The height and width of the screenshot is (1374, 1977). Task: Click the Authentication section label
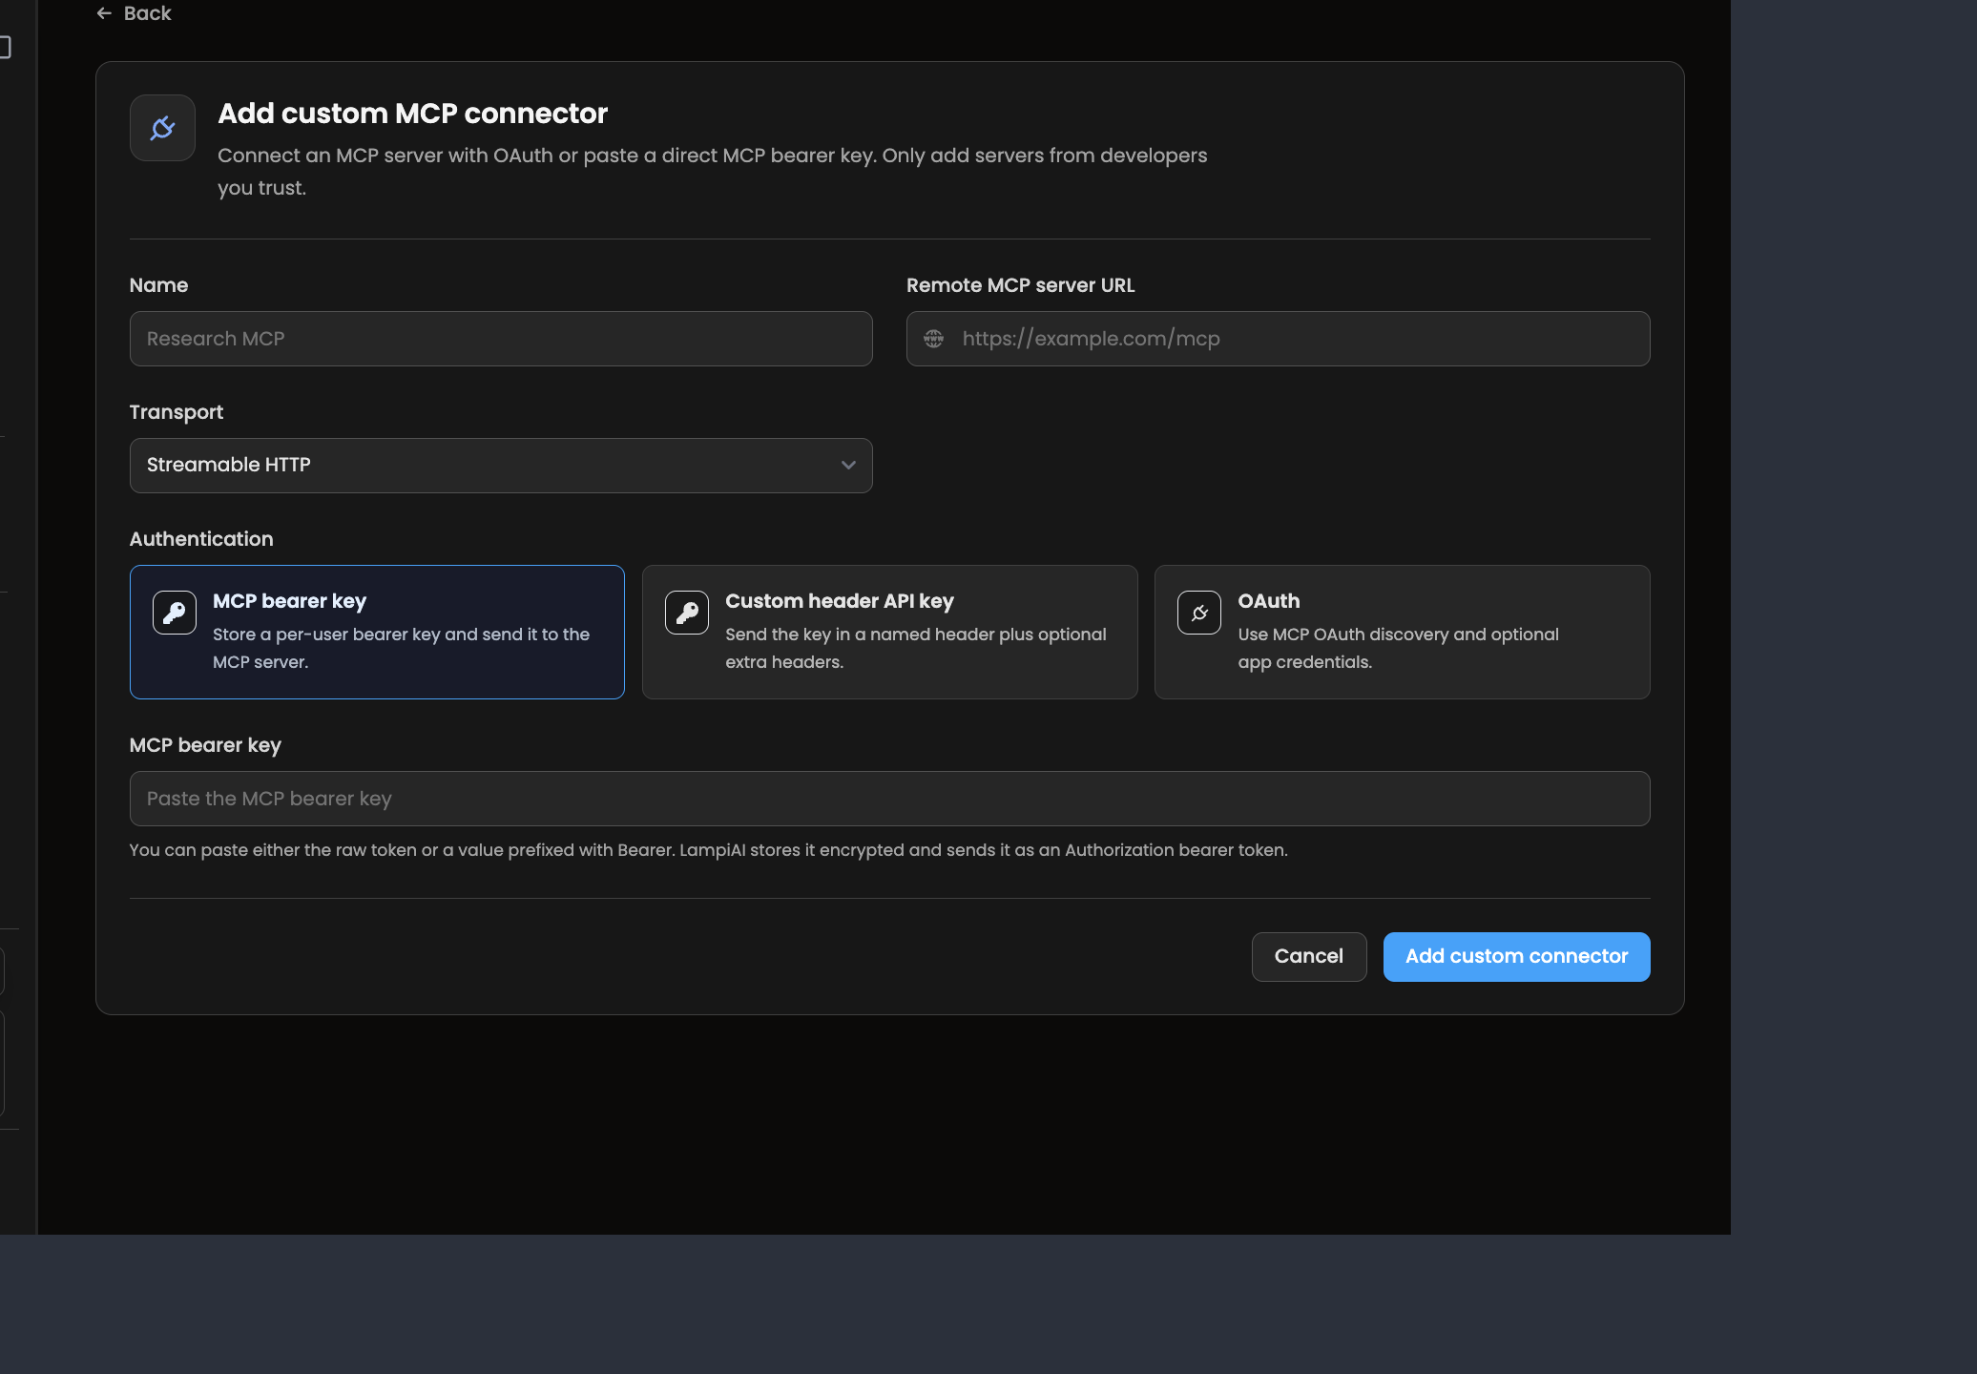[201, 539]
